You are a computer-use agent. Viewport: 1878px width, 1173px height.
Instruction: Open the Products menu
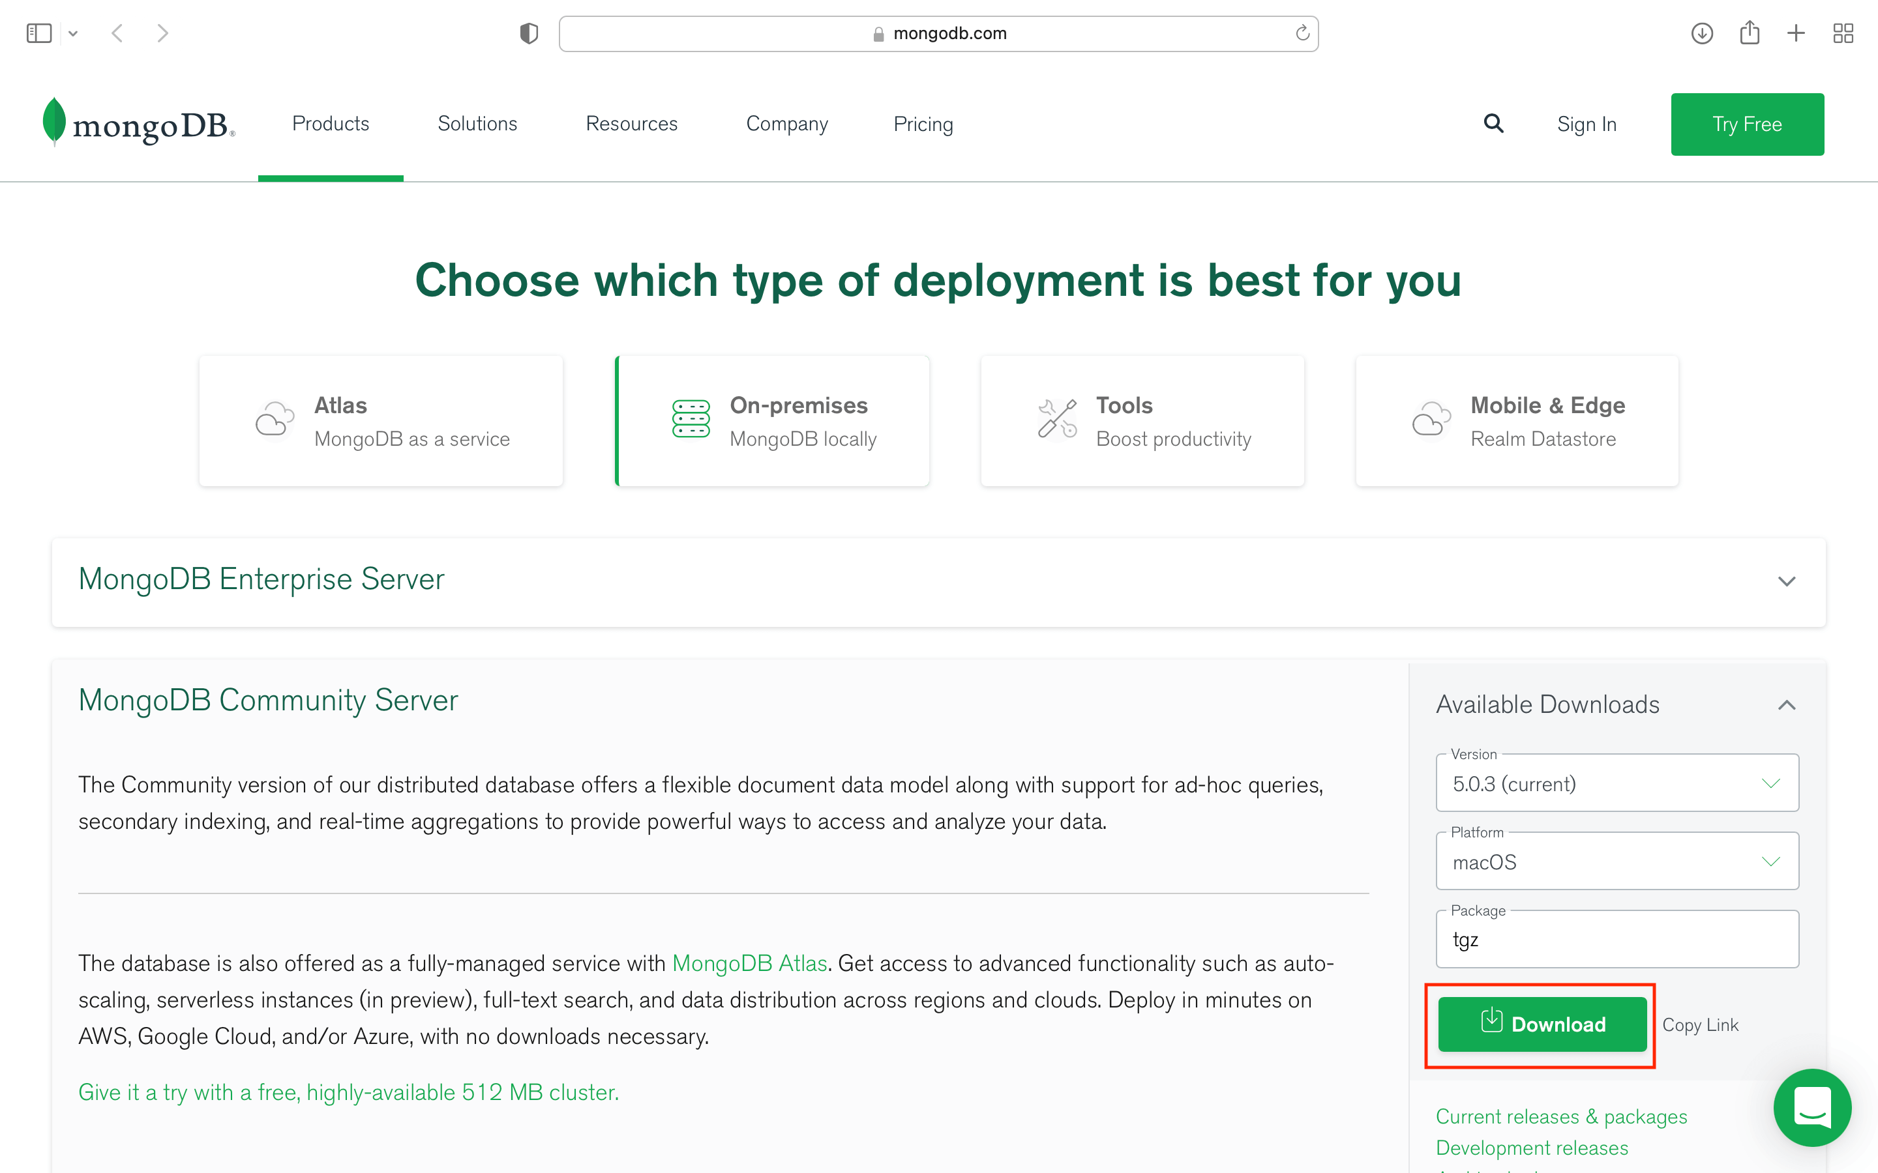pyautogui.click(x=331, y=124)
